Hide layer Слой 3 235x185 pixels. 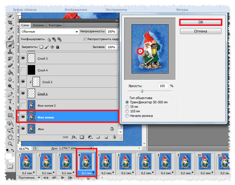click(x=23, y=58)
